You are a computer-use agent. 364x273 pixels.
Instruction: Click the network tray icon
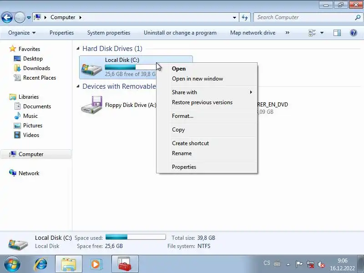pos(310,264)
